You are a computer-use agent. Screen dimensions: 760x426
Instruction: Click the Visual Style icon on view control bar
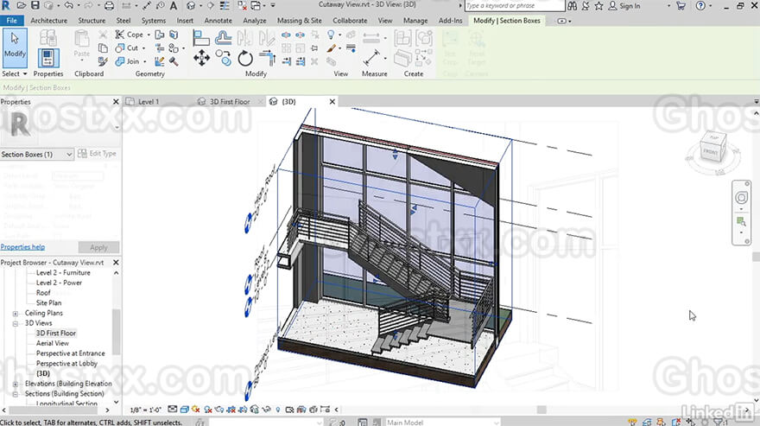point(184,410)
